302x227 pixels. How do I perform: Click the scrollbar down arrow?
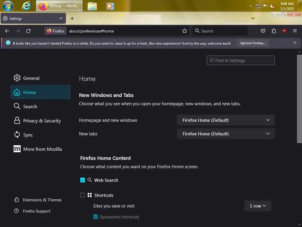[299, 225]
